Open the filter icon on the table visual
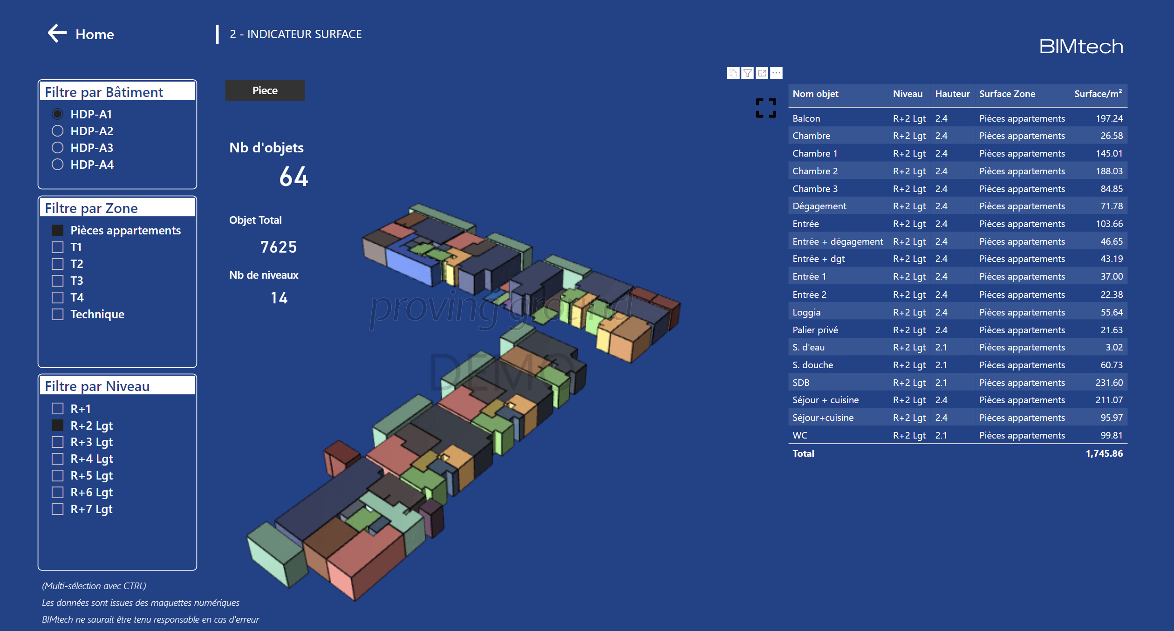The width and height of the screenshot is (1174, 631). pyautogui.click(x=747, y=73)
